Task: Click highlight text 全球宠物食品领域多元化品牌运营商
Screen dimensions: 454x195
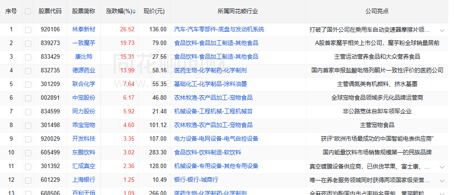Action: click(x=377, y=97)
